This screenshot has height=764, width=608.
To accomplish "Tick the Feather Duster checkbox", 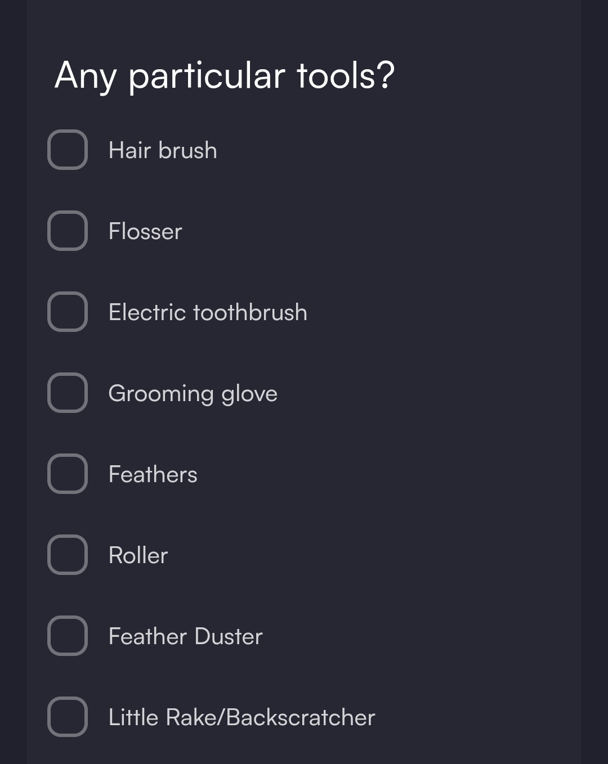I will tap(68, 636).
